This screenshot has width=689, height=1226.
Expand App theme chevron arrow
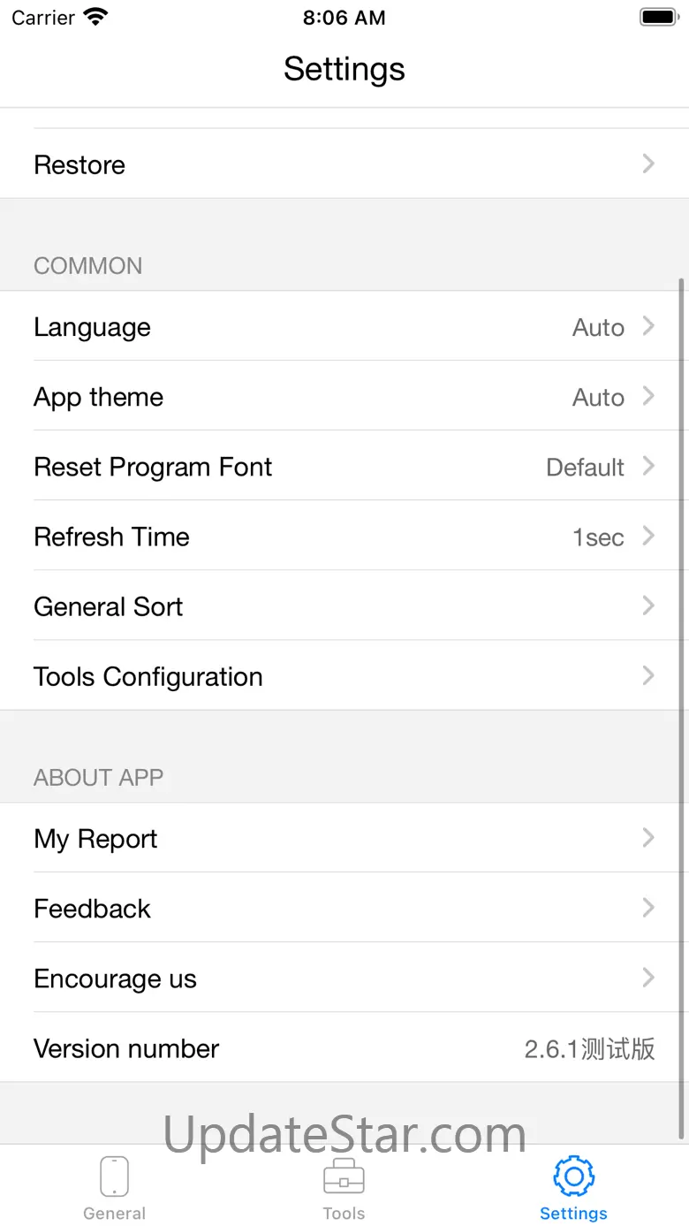pos(648,396)
